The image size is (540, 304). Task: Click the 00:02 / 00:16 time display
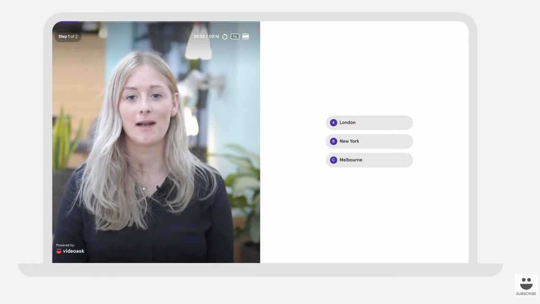(206, 37)
